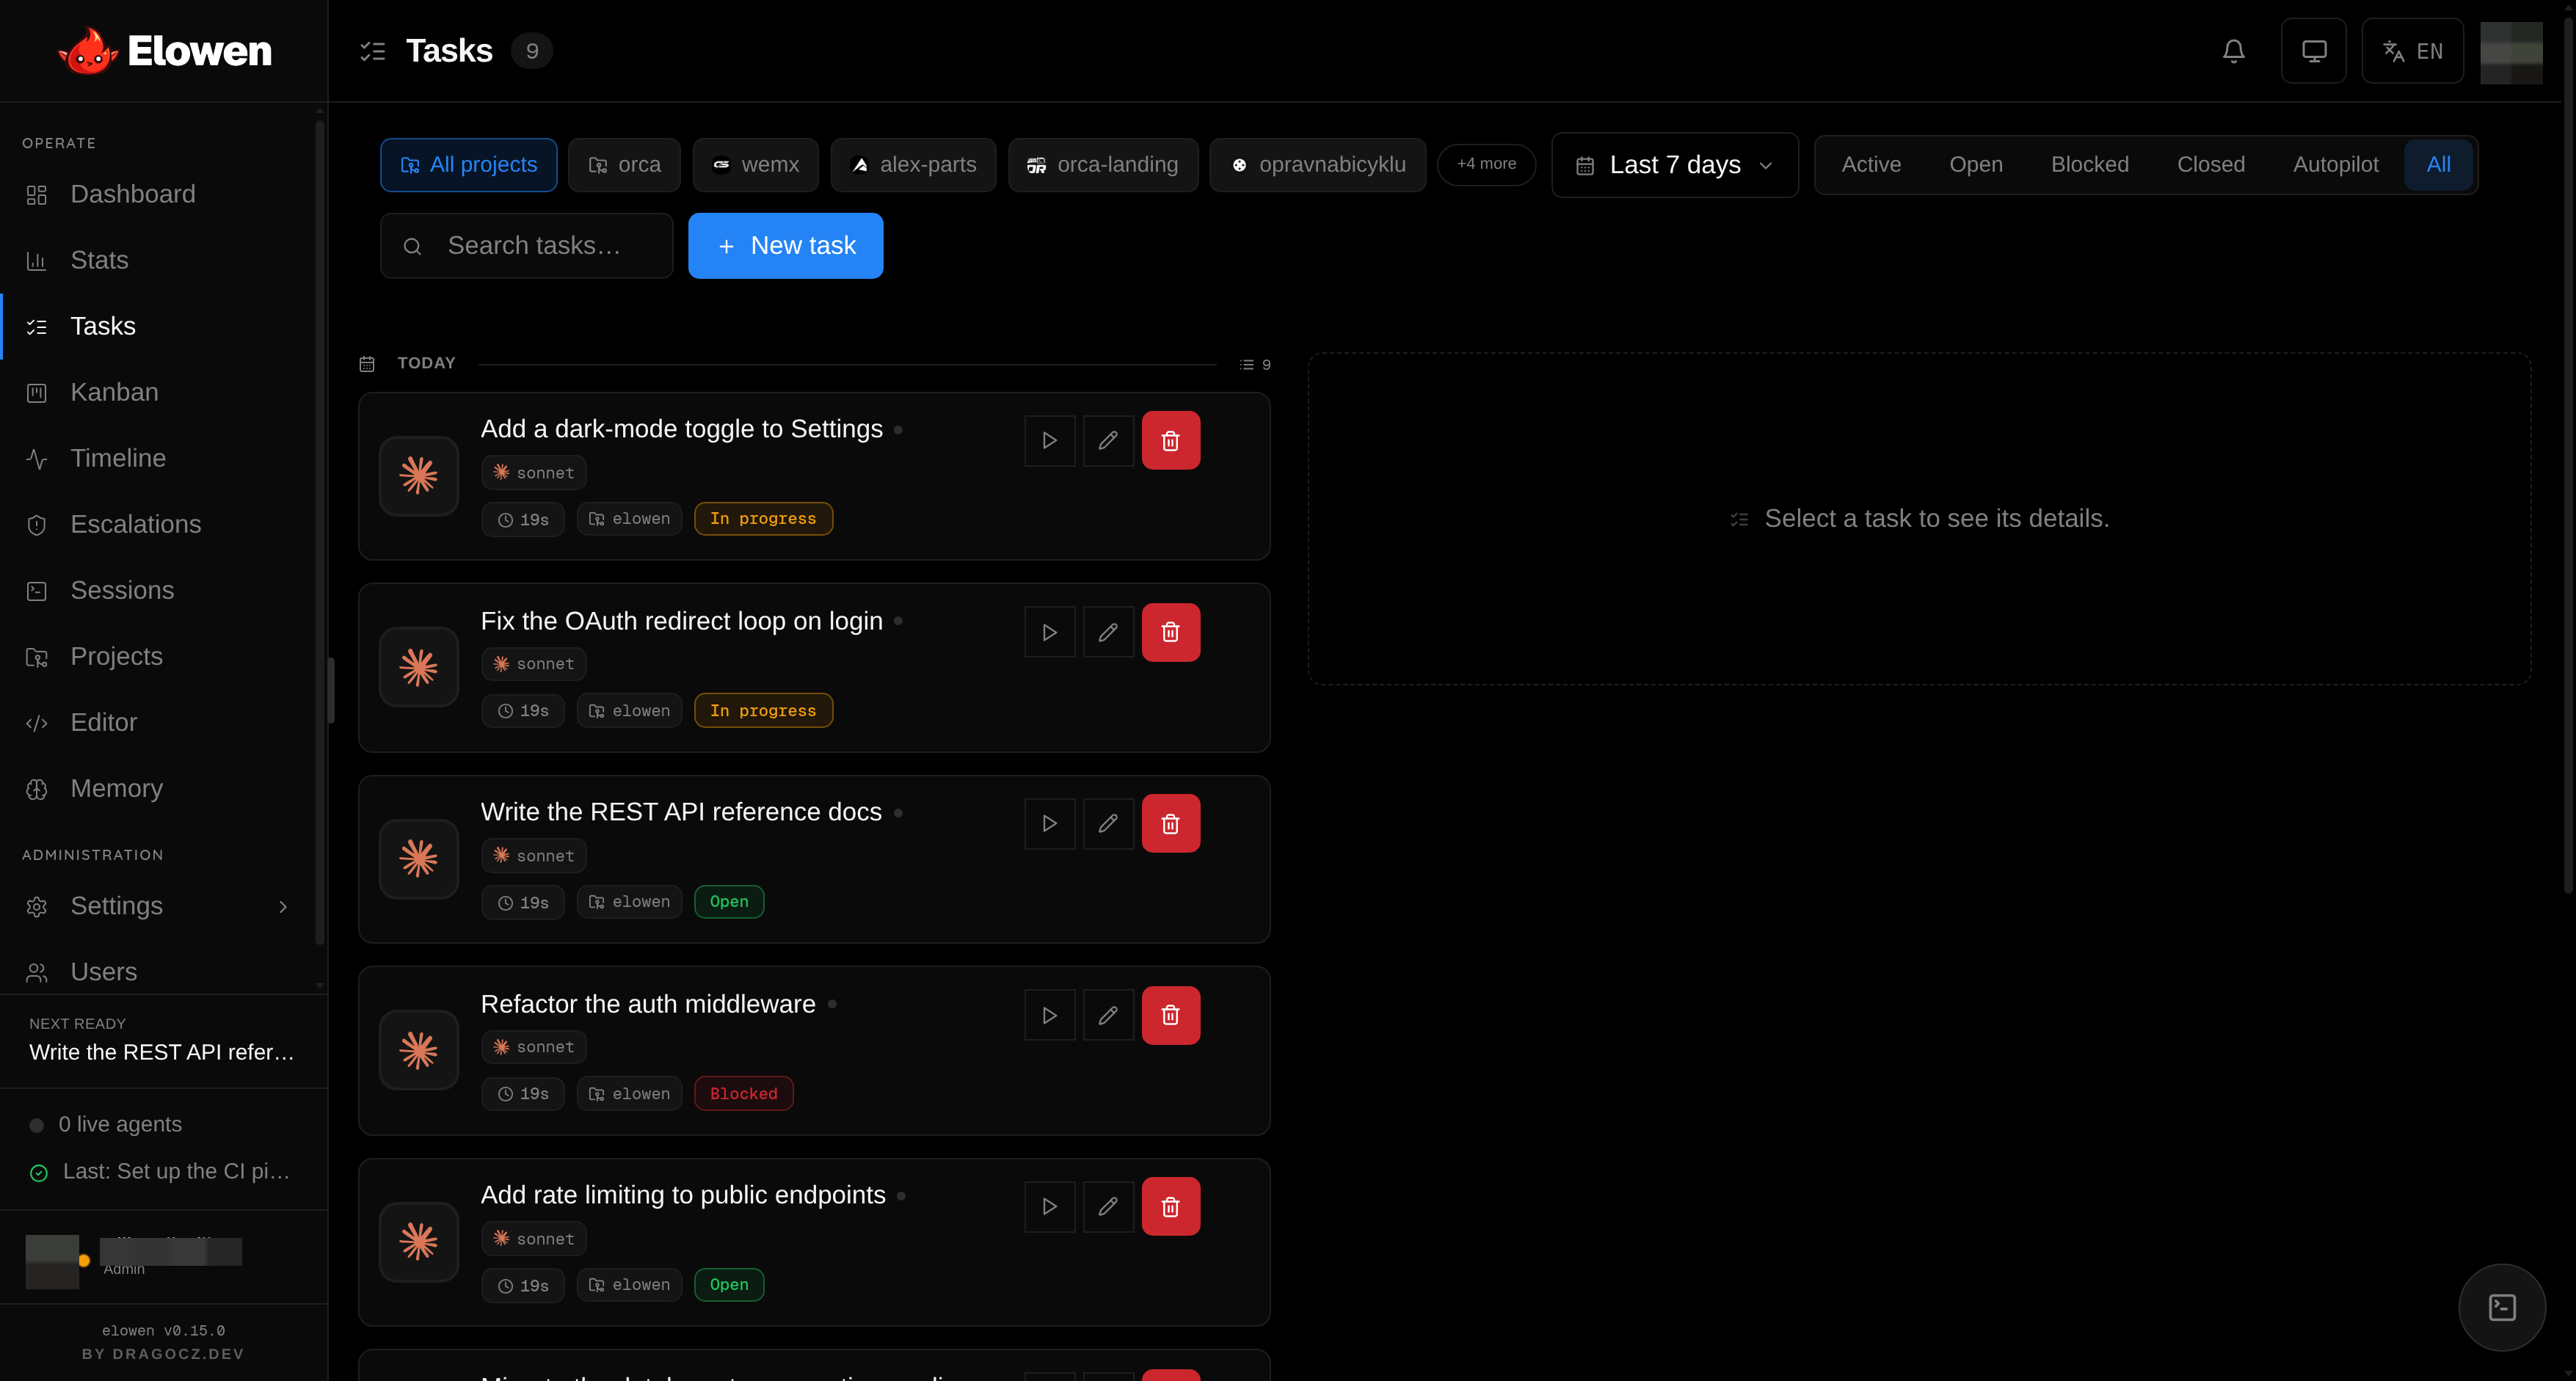
Task: Click the agent icon of Refactor task
Action: point(418,1050)
